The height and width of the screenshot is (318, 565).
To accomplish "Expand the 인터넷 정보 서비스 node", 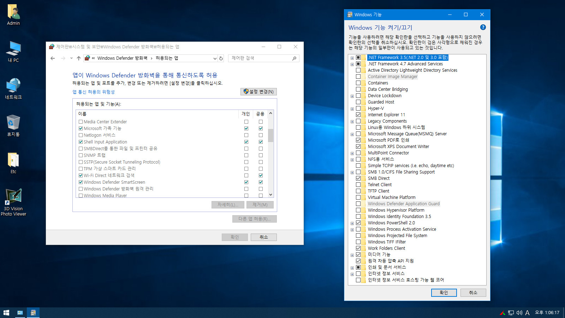I will tap(352, 274).
